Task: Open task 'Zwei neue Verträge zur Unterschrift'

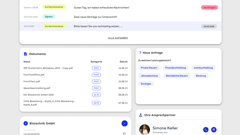Action: coord(95,17)
